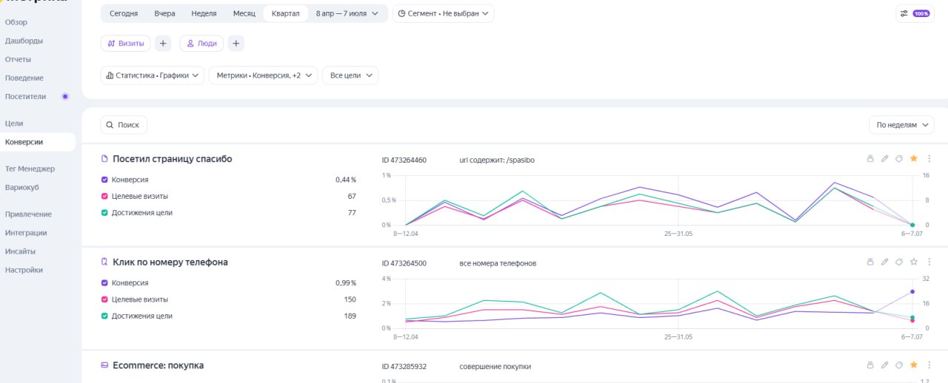Open Настройки in the sidebar
The width and height of the screenshot is (948, 383).
(24, 270)
